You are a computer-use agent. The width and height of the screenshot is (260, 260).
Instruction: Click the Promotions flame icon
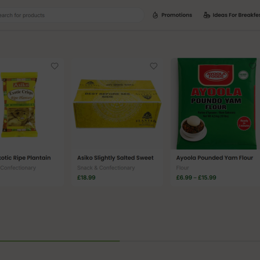click(155, 15)
